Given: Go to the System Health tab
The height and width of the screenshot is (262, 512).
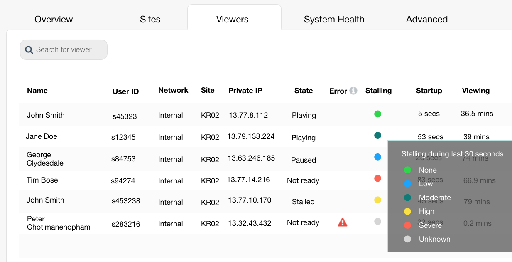Looking at the screenshot, I should (x=334, y=19).
